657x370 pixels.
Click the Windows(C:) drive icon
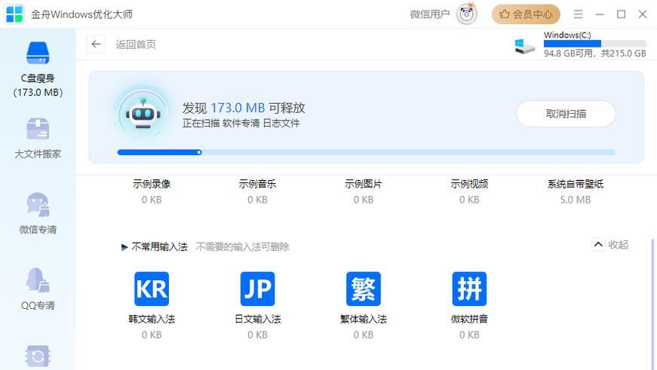coord(524,46)
